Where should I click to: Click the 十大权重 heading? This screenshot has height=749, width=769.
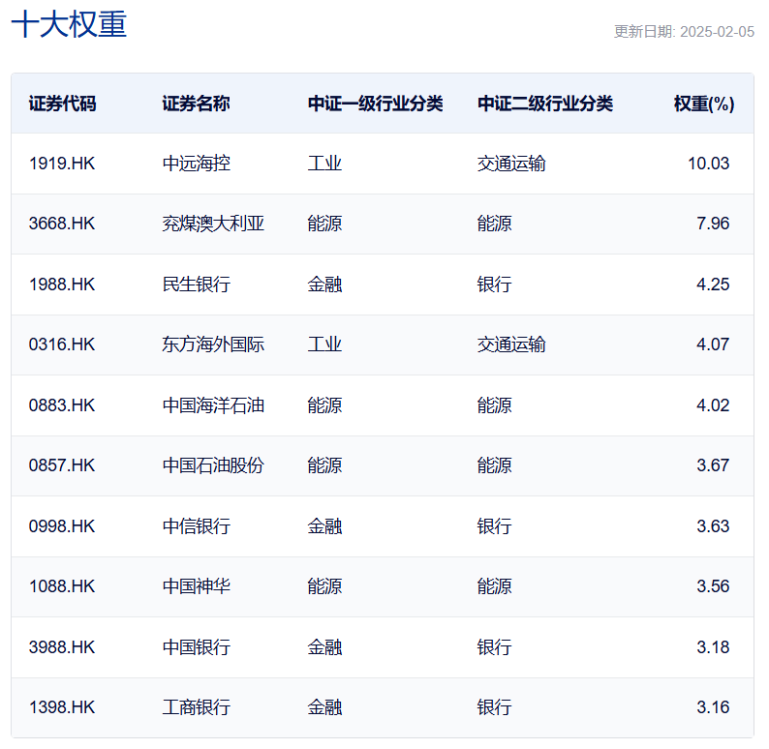pyautogui.click(x=69, y=25)
